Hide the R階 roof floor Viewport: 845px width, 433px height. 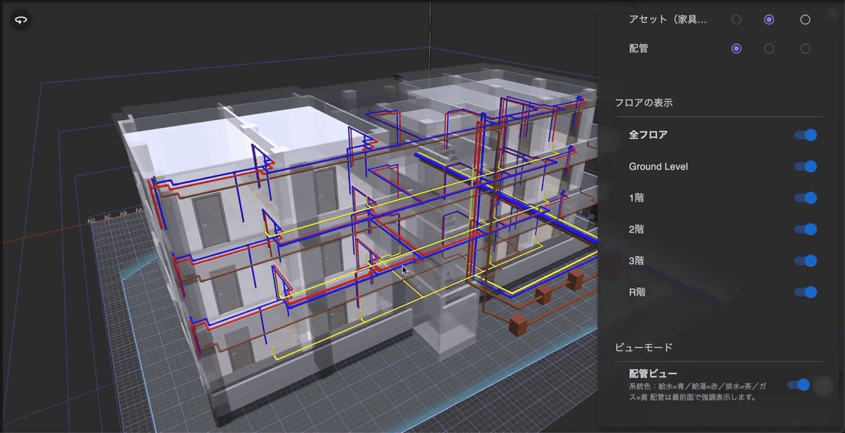pos(805,292)
